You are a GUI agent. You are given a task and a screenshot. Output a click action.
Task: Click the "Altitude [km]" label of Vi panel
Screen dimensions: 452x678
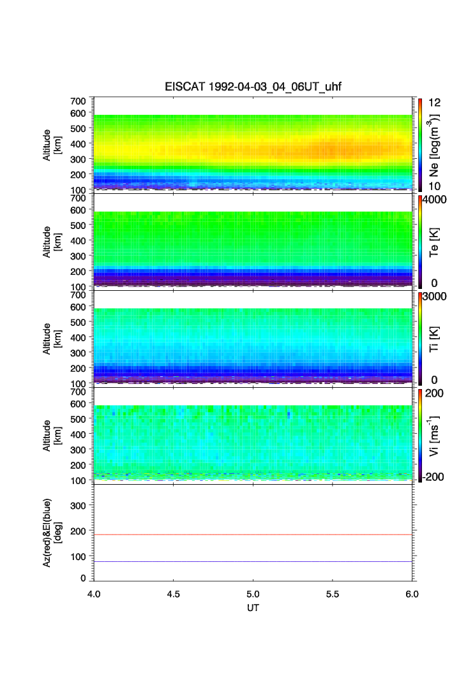52,436
